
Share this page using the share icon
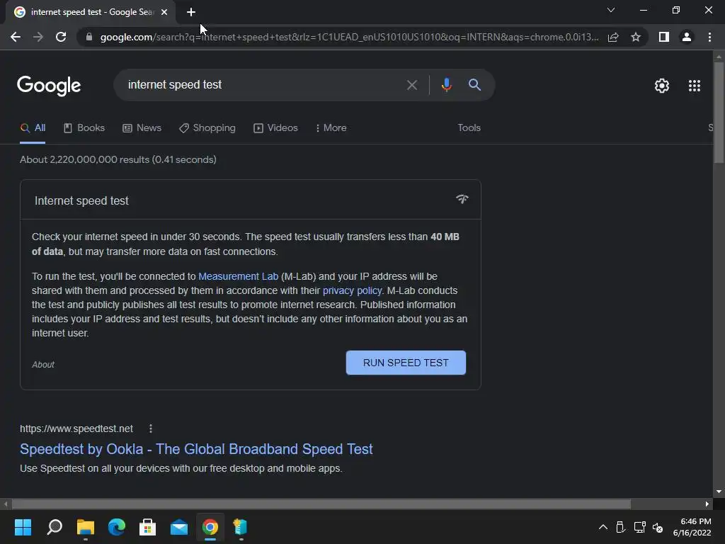click(x=613, y=37)
